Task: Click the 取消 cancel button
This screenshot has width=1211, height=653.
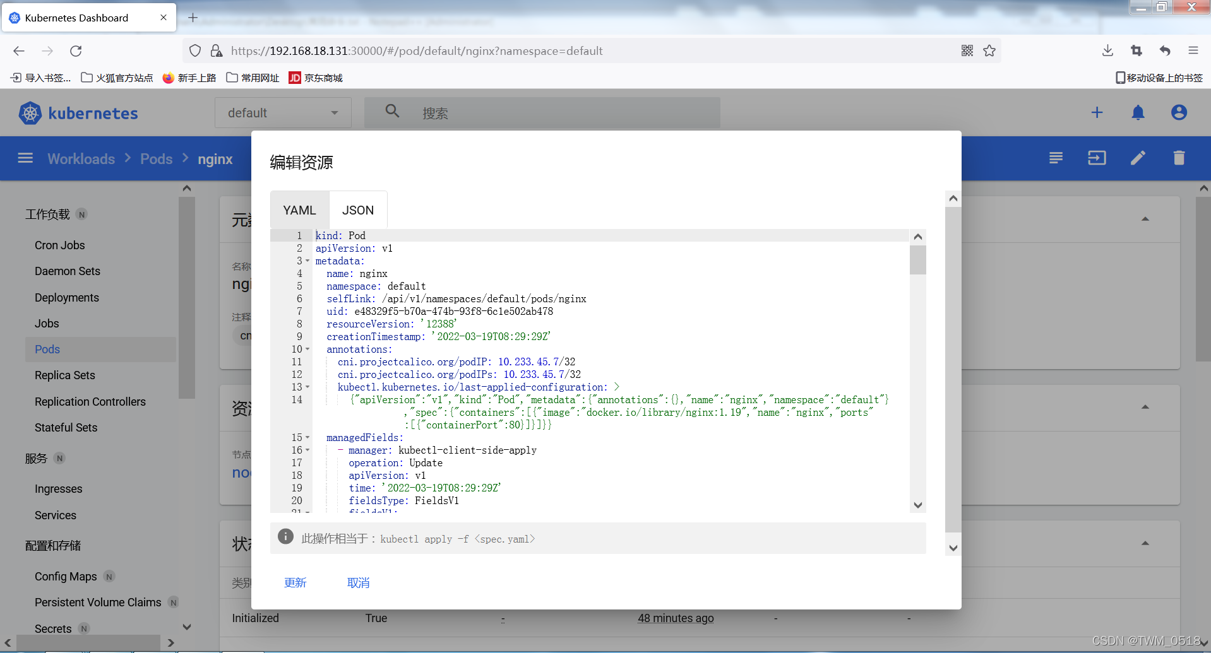Action: 358,583
